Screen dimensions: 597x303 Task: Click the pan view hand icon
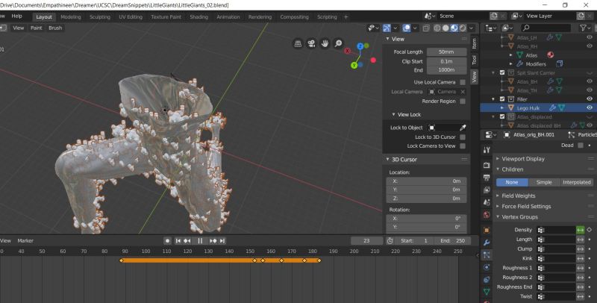326,45
